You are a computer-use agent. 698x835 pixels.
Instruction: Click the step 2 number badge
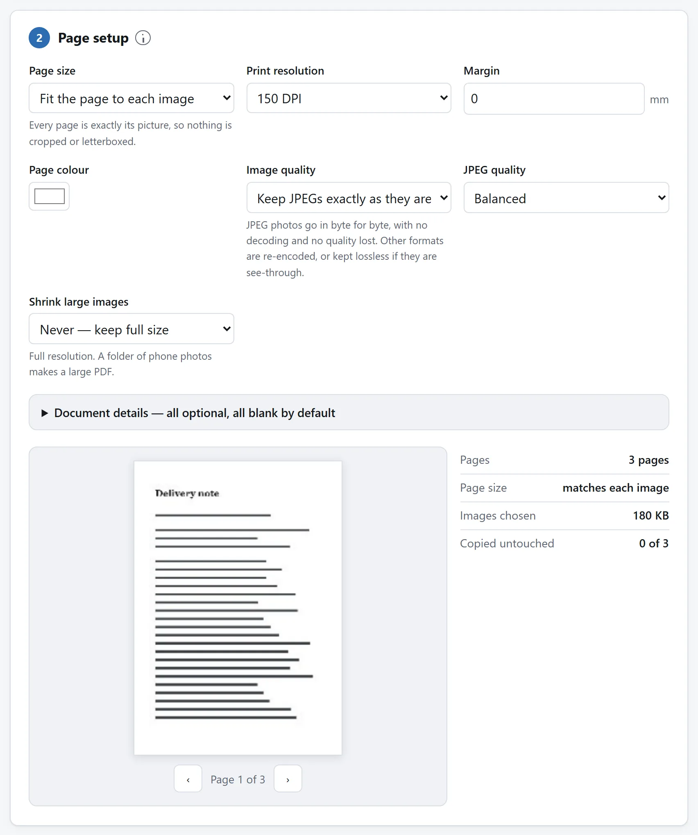tap(39, 38)
